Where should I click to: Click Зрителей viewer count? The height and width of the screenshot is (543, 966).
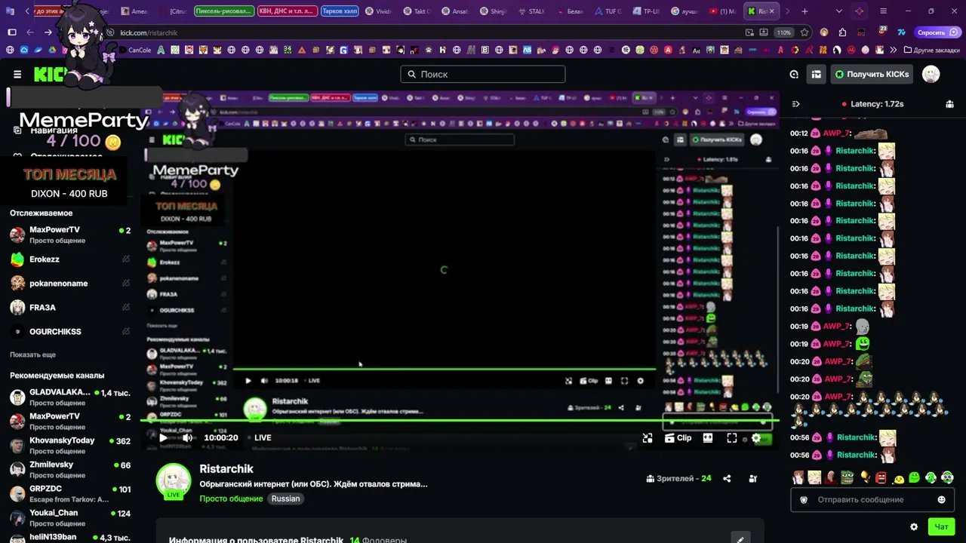pos(678,478)
